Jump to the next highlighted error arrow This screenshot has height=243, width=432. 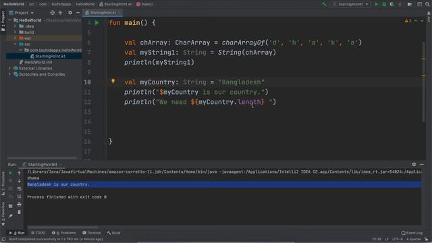point(422,21)
